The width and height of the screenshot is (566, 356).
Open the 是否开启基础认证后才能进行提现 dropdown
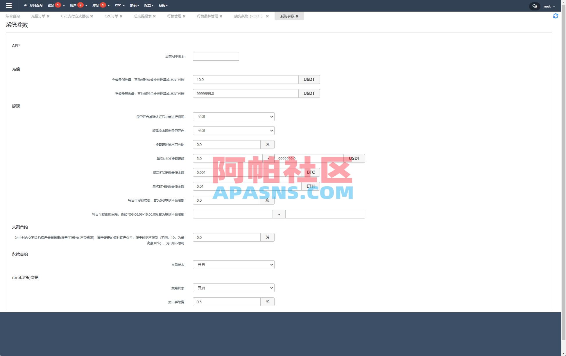(233, 116)
